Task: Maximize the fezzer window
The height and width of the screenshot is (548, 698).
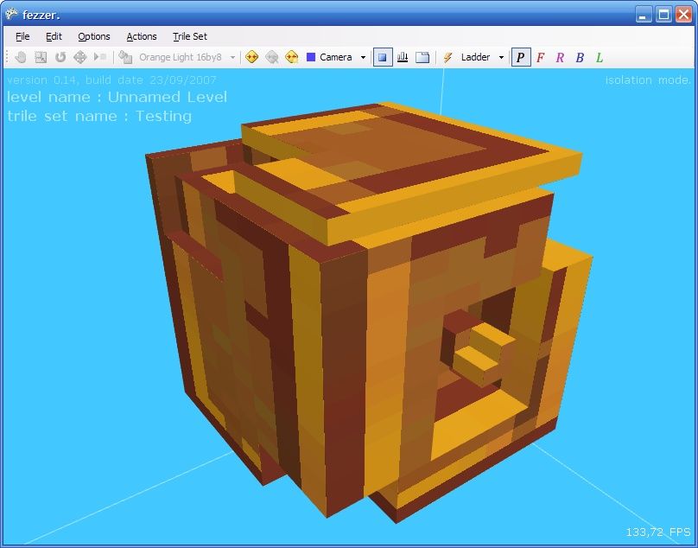Action: pyautogui.click(x=663, y=15)
